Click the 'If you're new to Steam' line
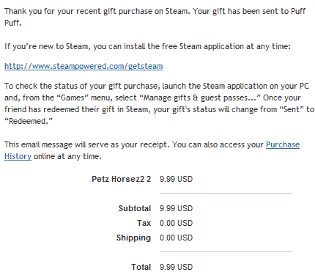This screenshot has width=315, height=272. coord(147,46)
